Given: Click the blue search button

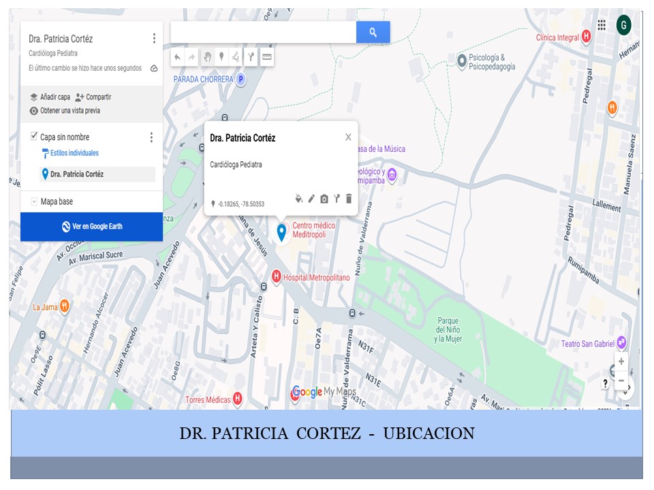Looking at the screenshot, I should click(373, 32).
